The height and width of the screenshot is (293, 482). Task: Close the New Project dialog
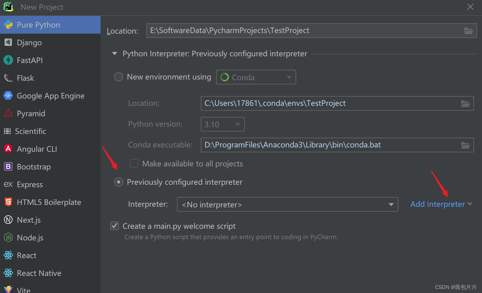[470, 7]
